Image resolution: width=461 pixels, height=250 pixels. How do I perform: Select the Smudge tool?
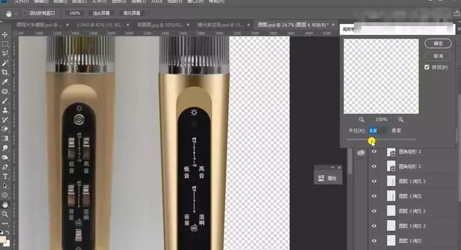point(5,148)
